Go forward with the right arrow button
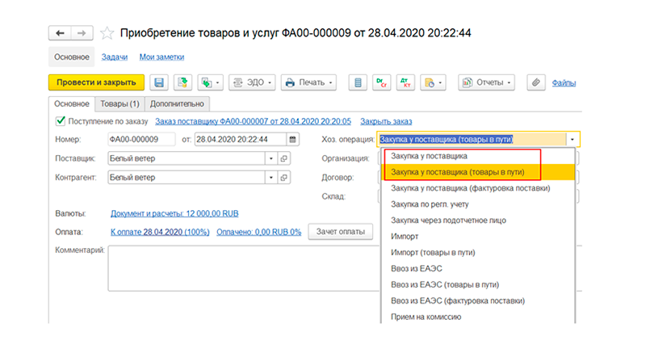 pyautogui.click(x=82, y=33)
